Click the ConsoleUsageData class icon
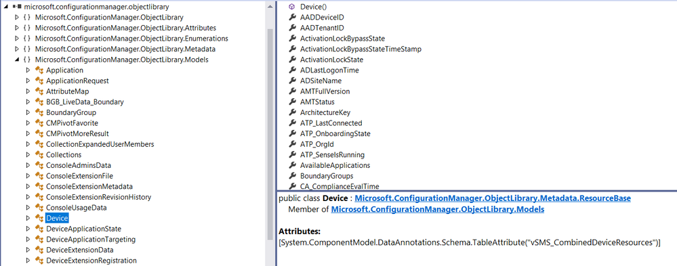 (39, 207)
